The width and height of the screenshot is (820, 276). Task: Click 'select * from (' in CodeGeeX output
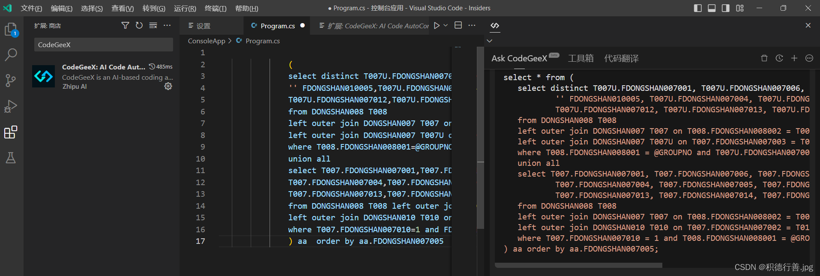tap(539, 78)
